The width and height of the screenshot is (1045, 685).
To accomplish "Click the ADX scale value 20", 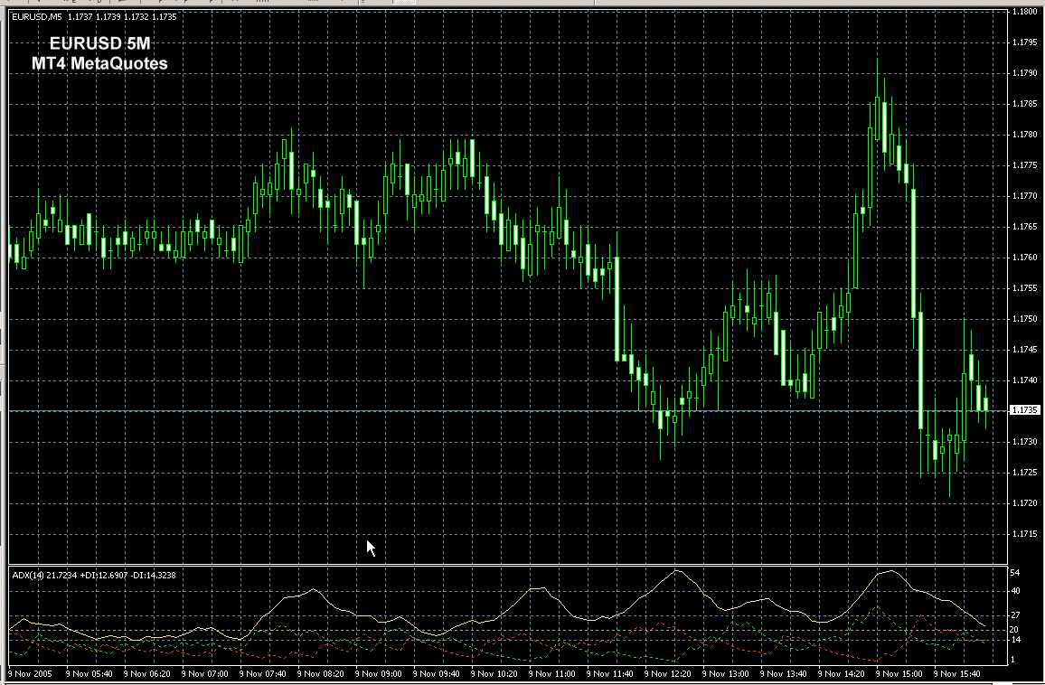I will [x=1015, y=629].
